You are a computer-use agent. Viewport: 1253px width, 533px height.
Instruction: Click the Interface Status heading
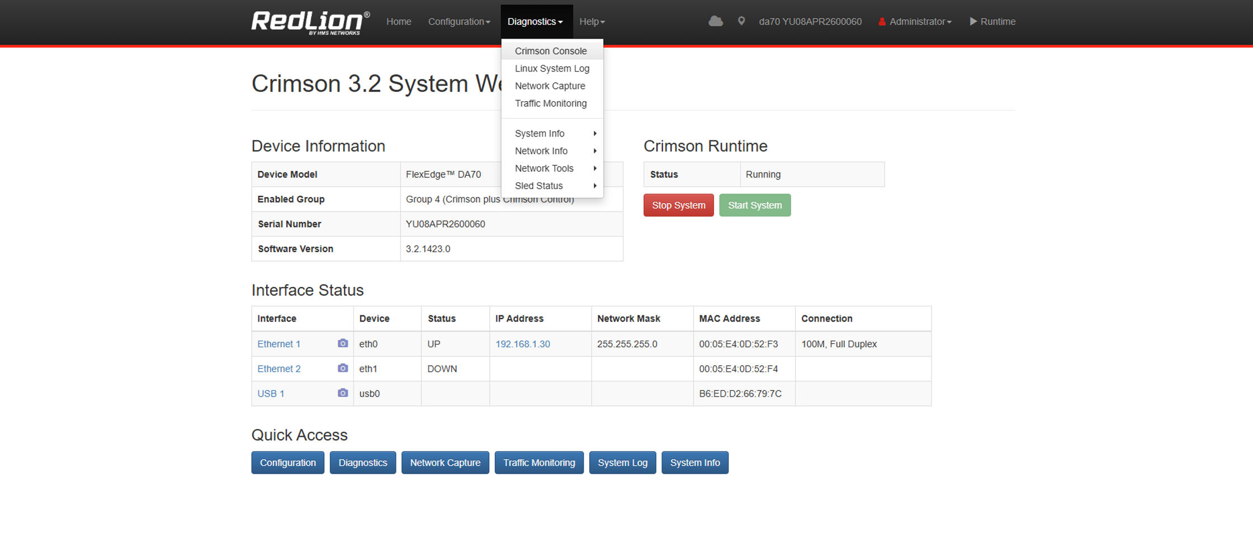[x=308, y=290]
